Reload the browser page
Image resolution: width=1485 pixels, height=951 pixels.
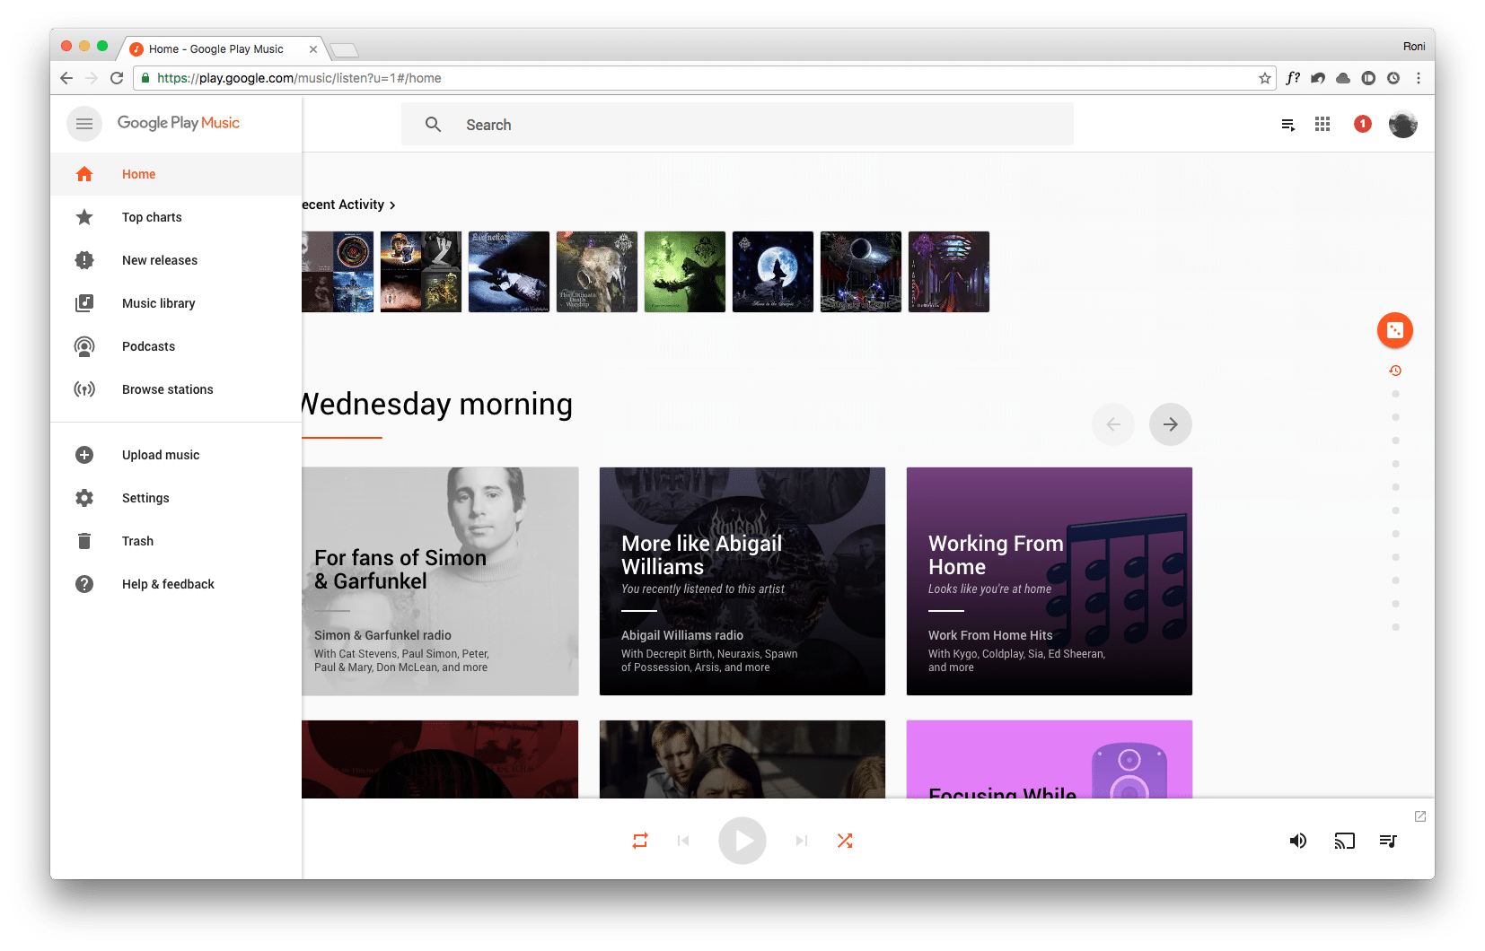coord(117,78)
